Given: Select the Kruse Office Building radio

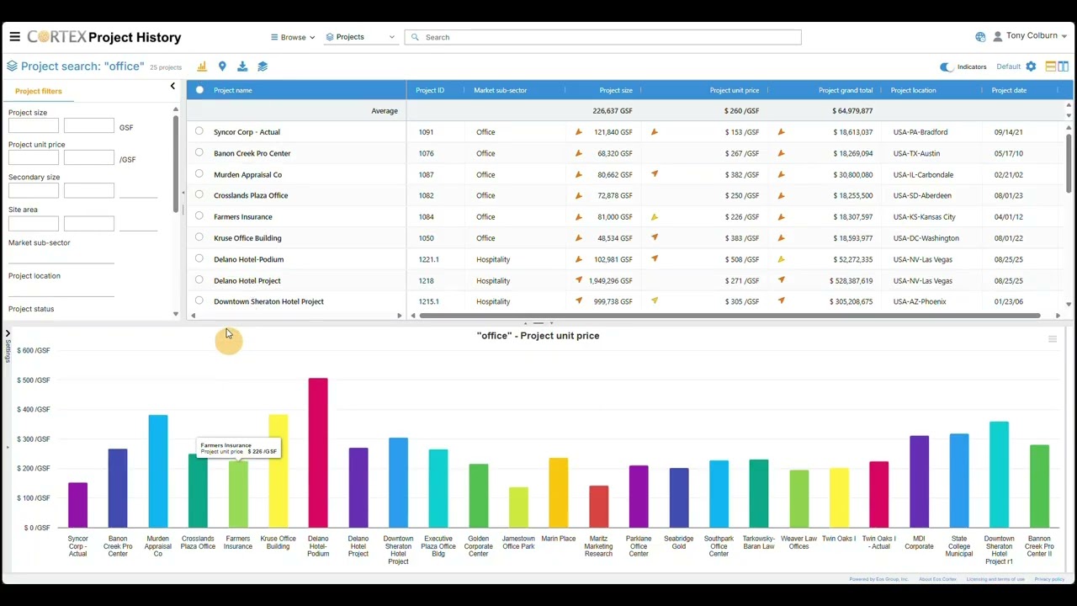Looking at the screenshot, I should (x=199, y=237).
